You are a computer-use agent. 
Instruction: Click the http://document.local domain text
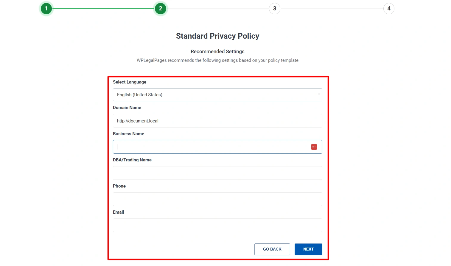(138, 121)
